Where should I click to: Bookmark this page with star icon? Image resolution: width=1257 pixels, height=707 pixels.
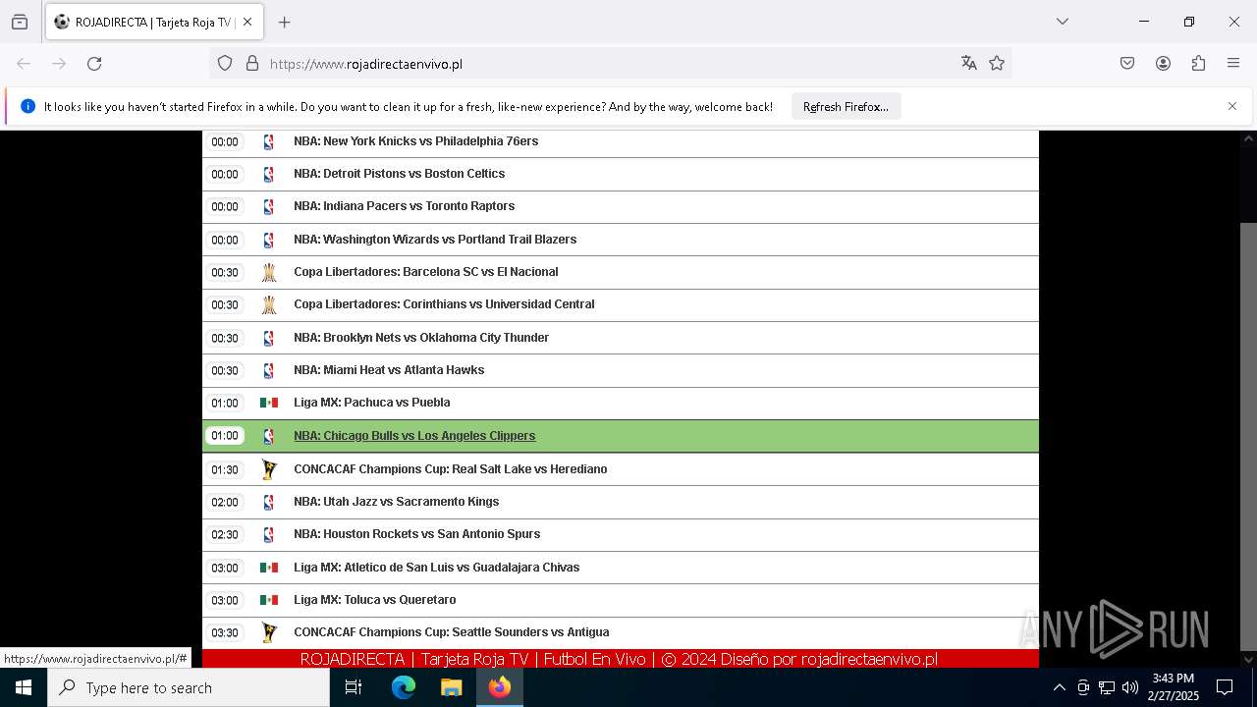click(997, 64)
